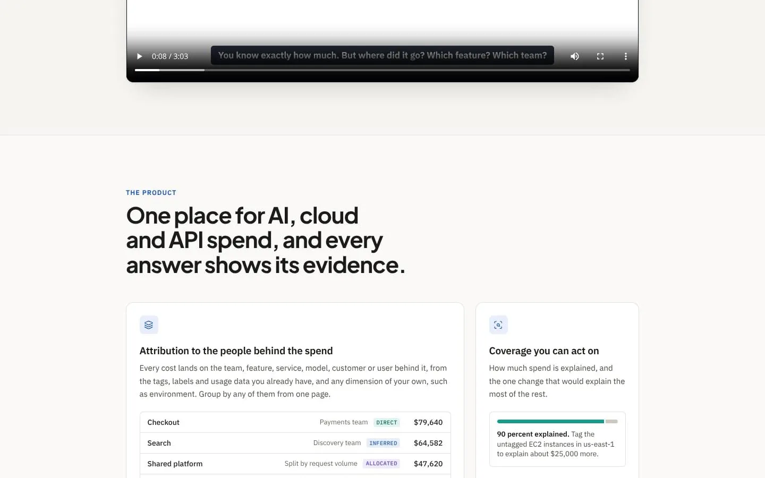Click the video caption text
Viewport: 765px width, 478px height.
click(382, 55)
